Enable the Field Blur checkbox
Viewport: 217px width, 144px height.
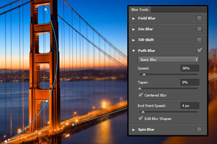coord(199,18)
